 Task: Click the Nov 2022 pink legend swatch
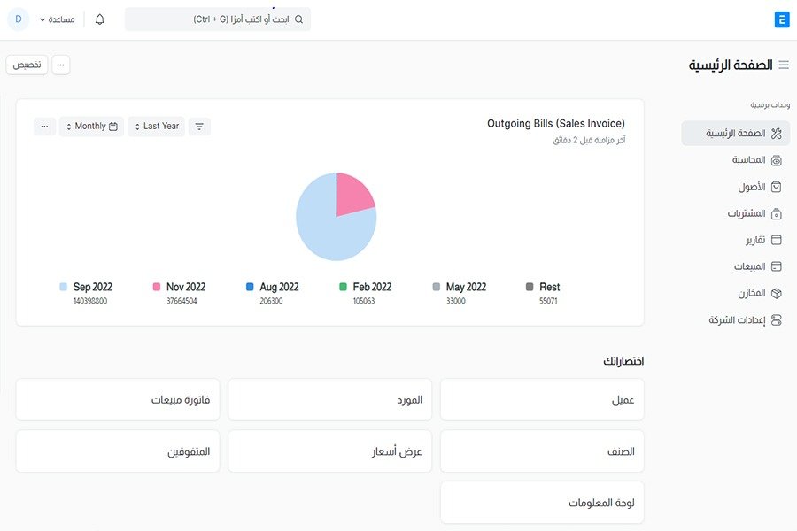click(157, 287)
